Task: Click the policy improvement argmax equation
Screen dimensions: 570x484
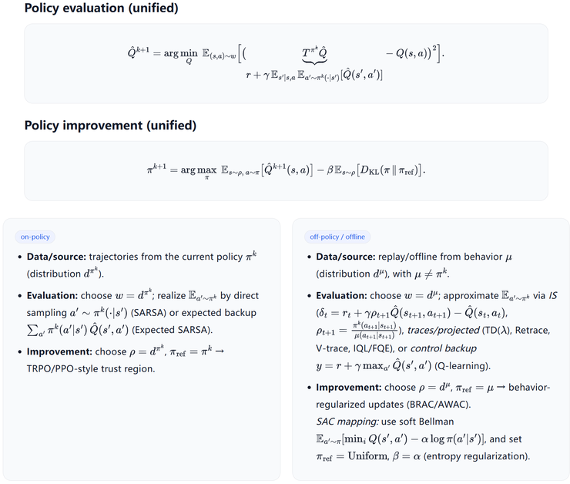Action: (285, 170)
